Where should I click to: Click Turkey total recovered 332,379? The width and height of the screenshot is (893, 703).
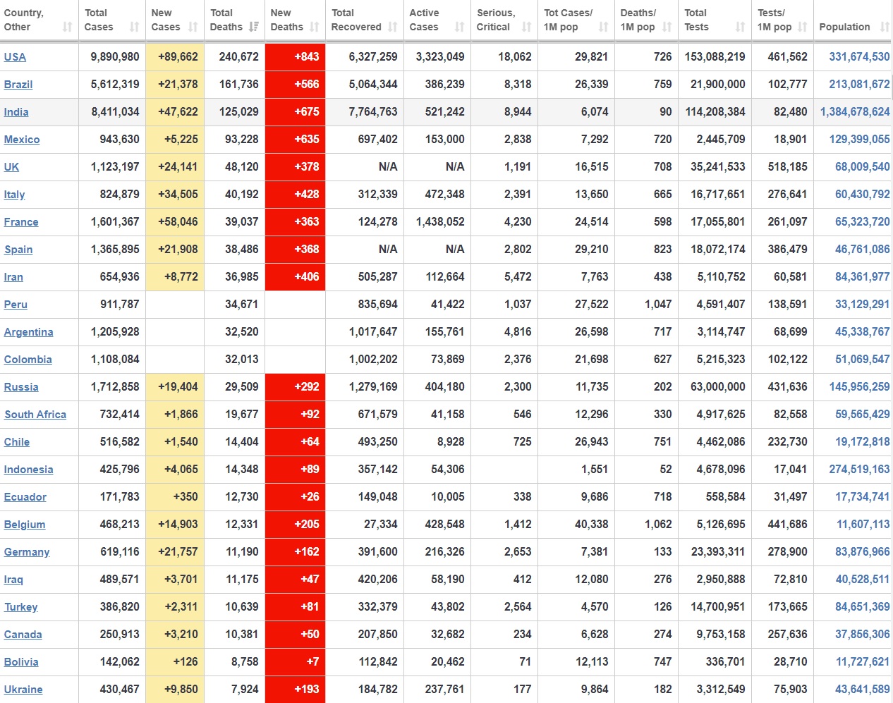click(x=377, y=606)
